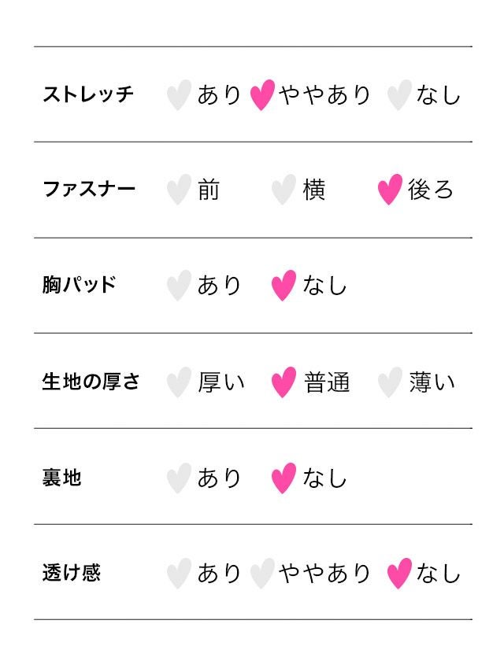
Task: Choose the pink なし heart for 透け感
Action: click(399, 574)
